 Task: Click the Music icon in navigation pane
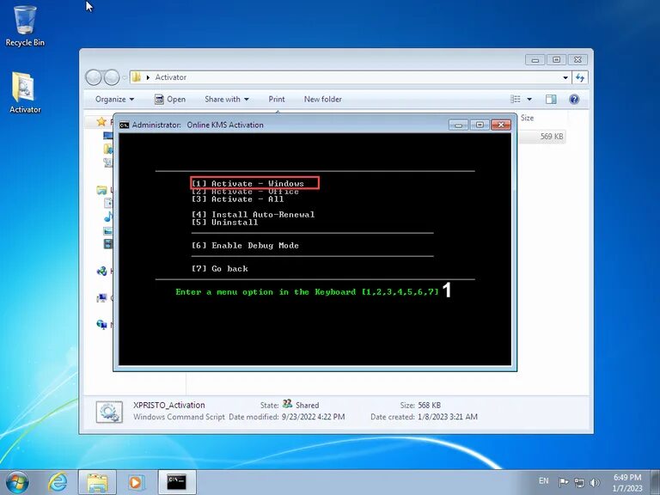pyautogui.click(x=108, y=217)
